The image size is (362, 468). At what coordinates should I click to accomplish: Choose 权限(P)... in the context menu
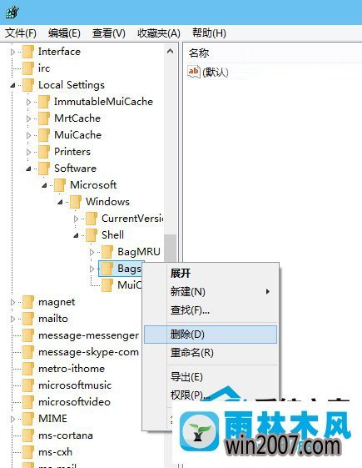pyautogui.click(x=190, y=395)
